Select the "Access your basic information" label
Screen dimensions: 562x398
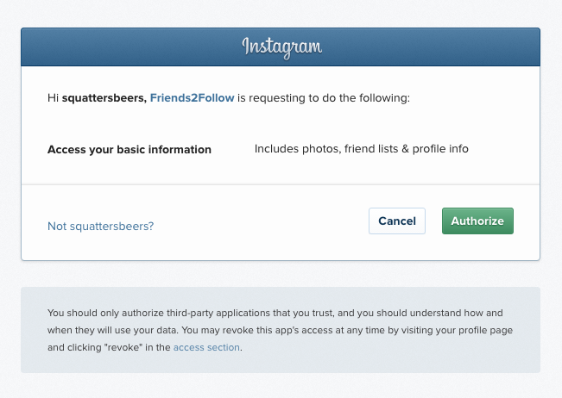[129, 149]
